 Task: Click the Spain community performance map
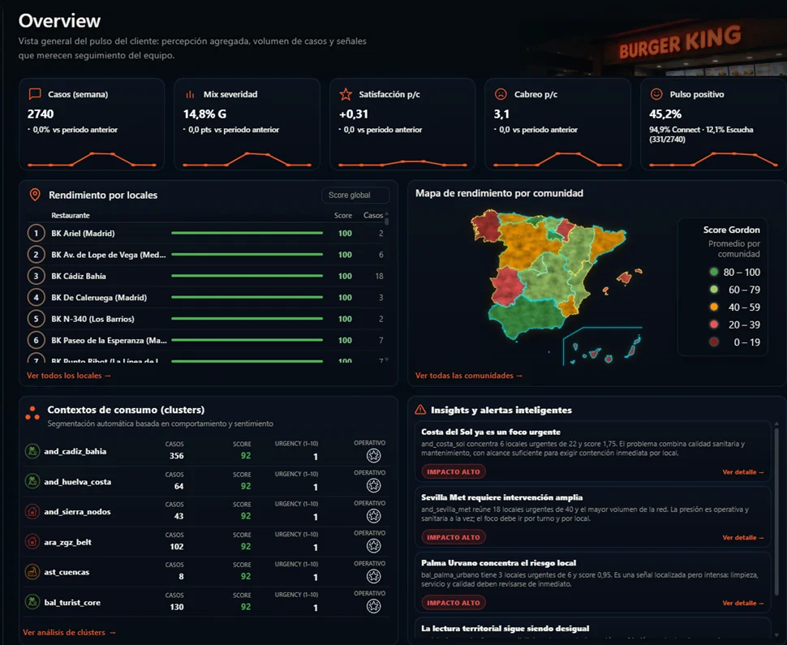(x=556, y=286)
